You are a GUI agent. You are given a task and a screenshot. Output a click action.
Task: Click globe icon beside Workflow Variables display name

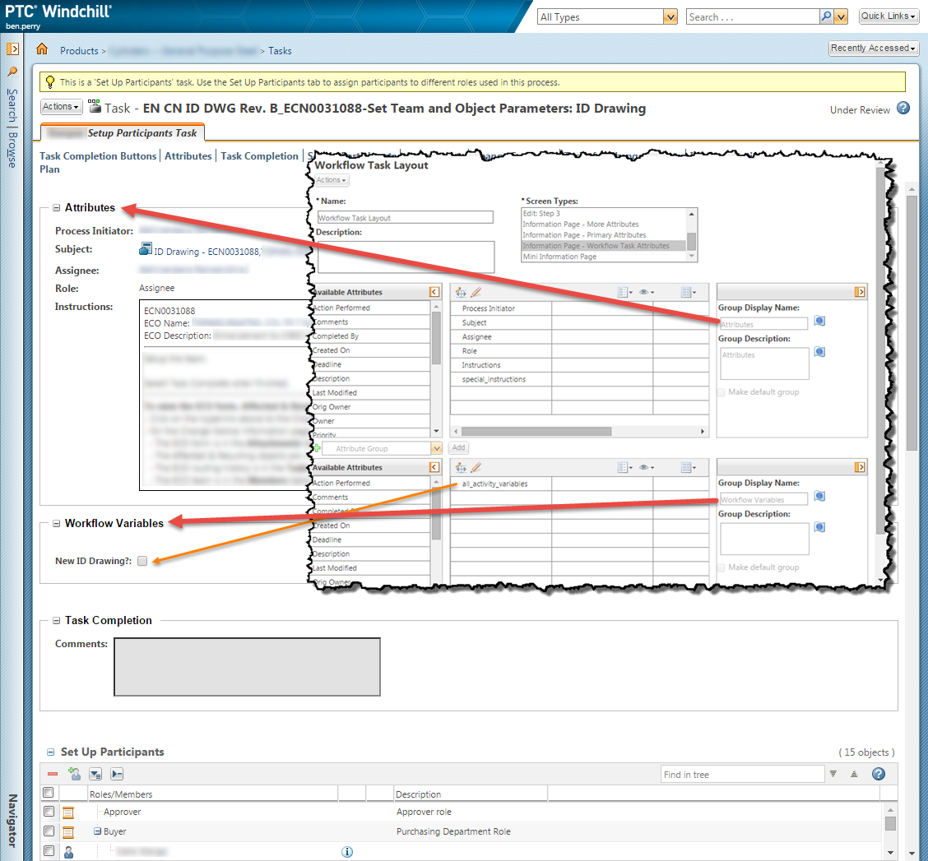[x=819, y=496]
